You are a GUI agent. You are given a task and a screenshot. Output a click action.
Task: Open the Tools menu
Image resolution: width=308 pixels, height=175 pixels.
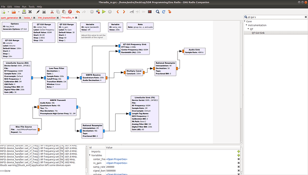click(31, 7)
